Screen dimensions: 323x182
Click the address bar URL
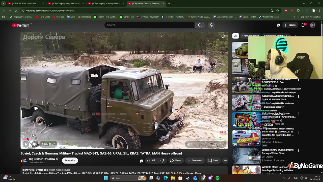coord(50,11)
